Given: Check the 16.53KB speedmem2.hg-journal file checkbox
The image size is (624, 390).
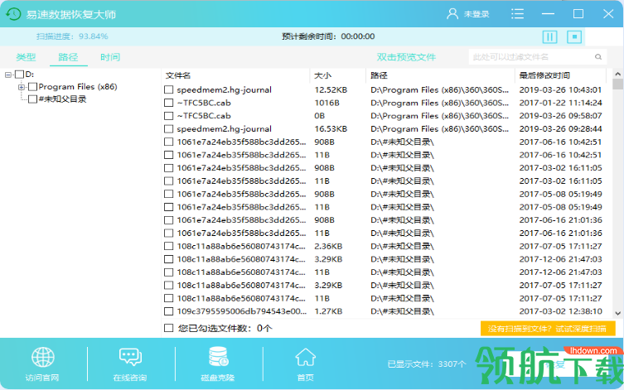Looking at the screenshot, I should tap(169, 129).
